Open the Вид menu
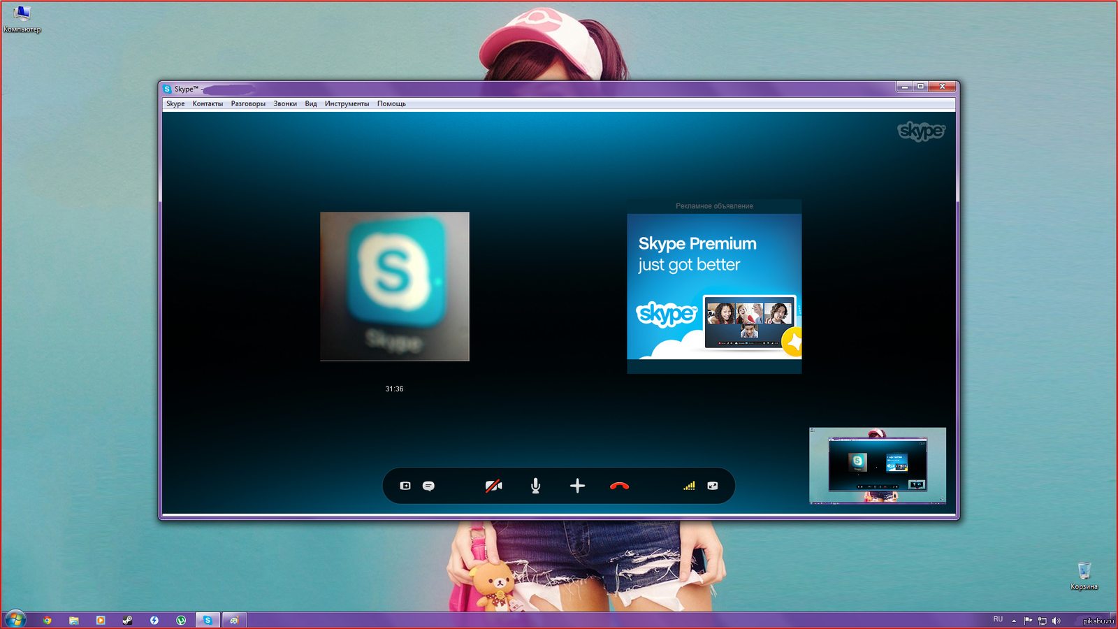The image size is (1118, 629). click(x=311, y=103)
